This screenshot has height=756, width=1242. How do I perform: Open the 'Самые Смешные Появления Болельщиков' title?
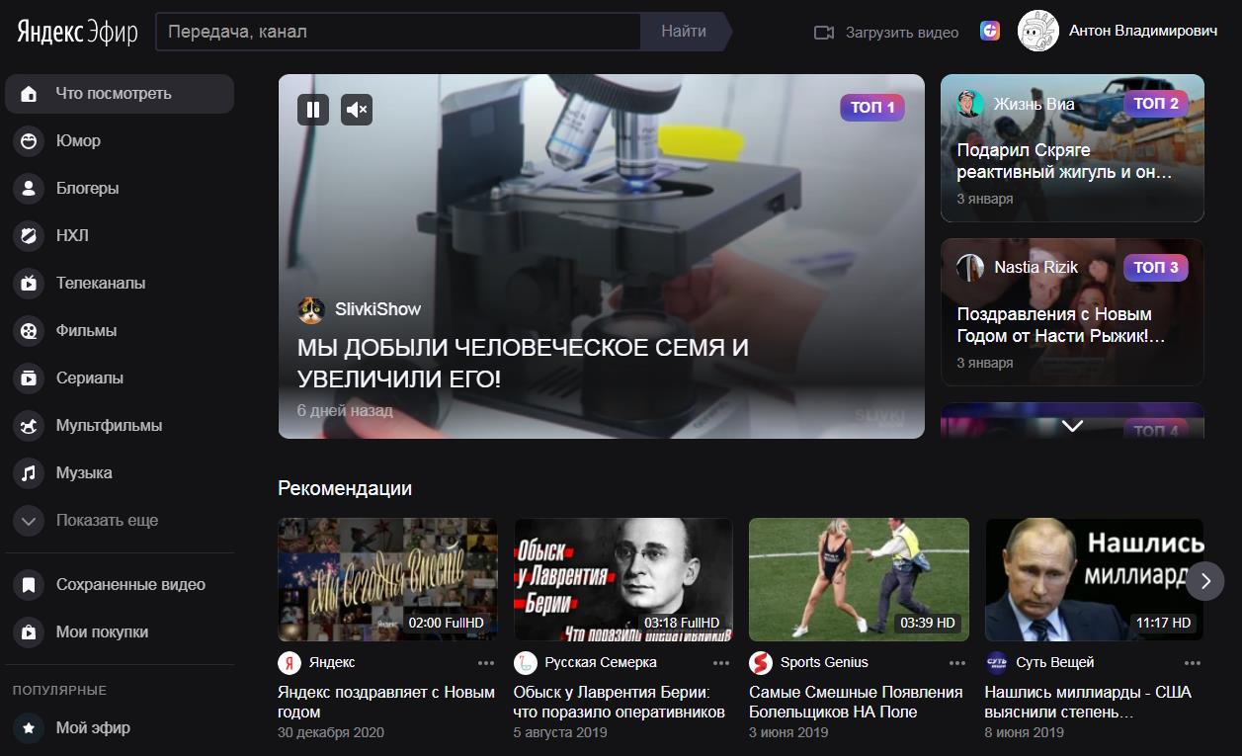(x=856, y=703)
